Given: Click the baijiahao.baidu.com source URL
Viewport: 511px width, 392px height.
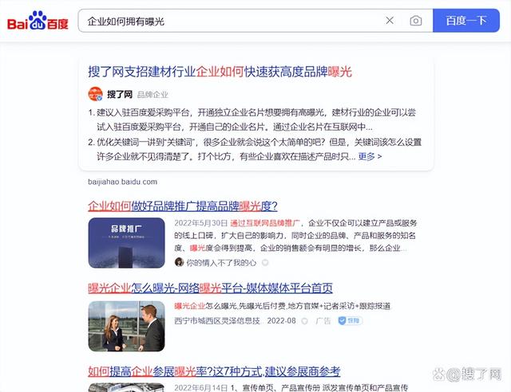Looking at the screenshot, I should tap(122, 182).
